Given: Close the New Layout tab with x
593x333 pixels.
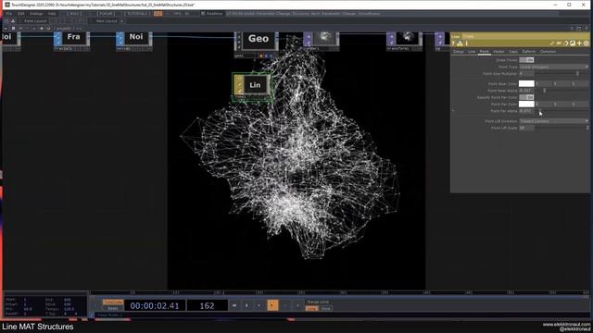Looking at the screenshot, I should coord(121,21).
